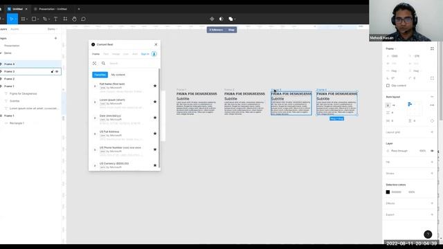Select vertical direction in Auto layout
This screenshot has height=249, width=443.
(x=388, y=105)
